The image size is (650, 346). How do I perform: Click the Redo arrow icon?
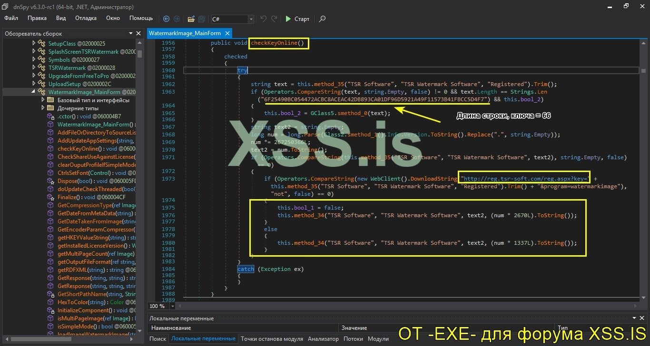[274, 19]
